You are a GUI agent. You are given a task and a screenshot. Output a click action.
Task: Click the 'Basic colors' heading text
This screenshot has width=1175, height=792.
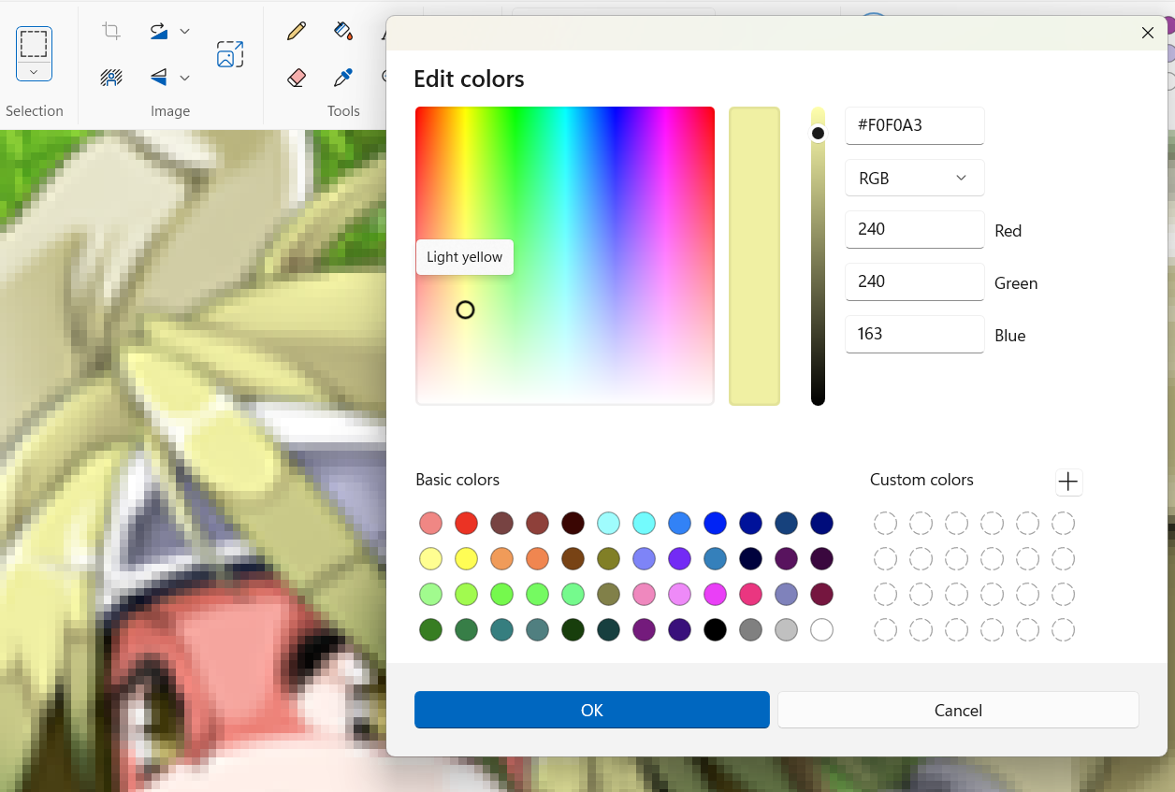click(457, 480)
